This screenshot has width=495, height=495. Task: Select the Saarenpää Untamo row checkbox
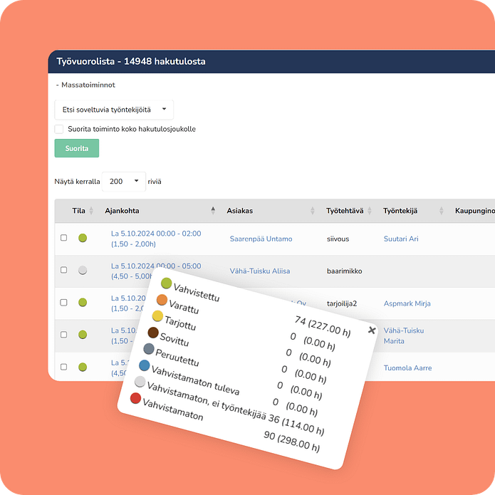(x=64, y=239)
